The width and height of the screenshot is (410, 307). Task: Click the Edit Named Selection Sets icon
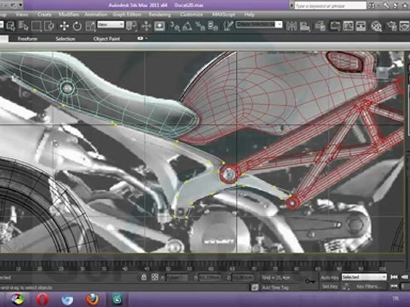(x=228, y=26)
